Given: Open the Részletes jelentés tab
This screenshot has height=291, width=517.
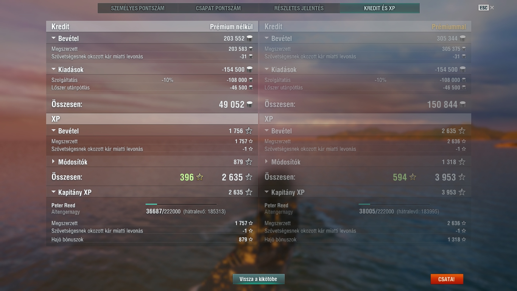Looking at the screenshot, I should coord(299,8).
